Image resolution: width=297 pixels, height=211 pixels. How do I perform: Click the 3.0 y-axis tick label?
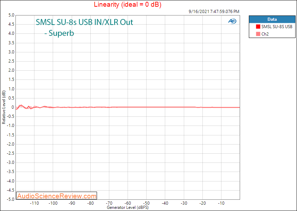tap(11, 52)
